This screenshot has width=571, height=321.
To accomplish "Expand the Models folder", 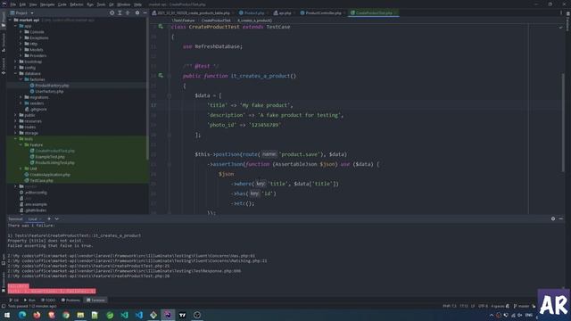I will (x=21, y=50).
